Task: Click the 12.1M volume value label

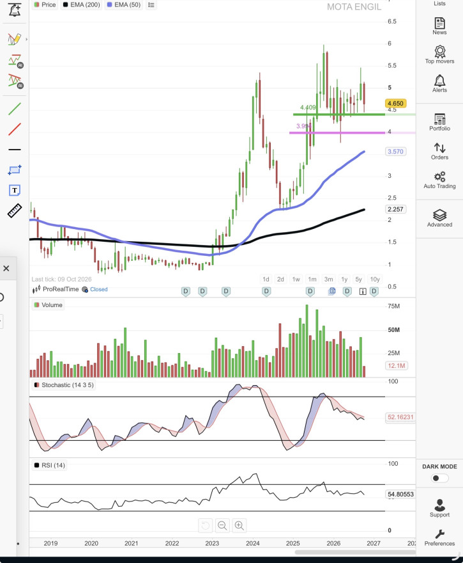Action: coord(397,366)
